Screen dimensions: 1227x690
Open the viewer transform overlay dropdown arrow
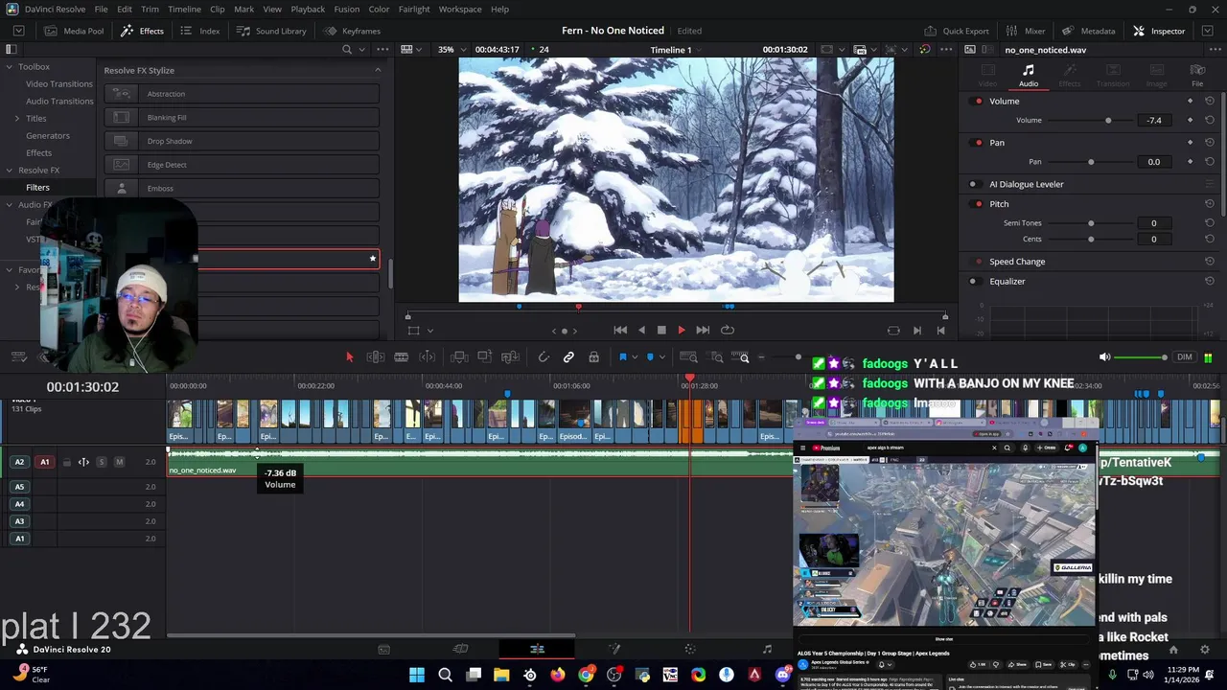429,331
